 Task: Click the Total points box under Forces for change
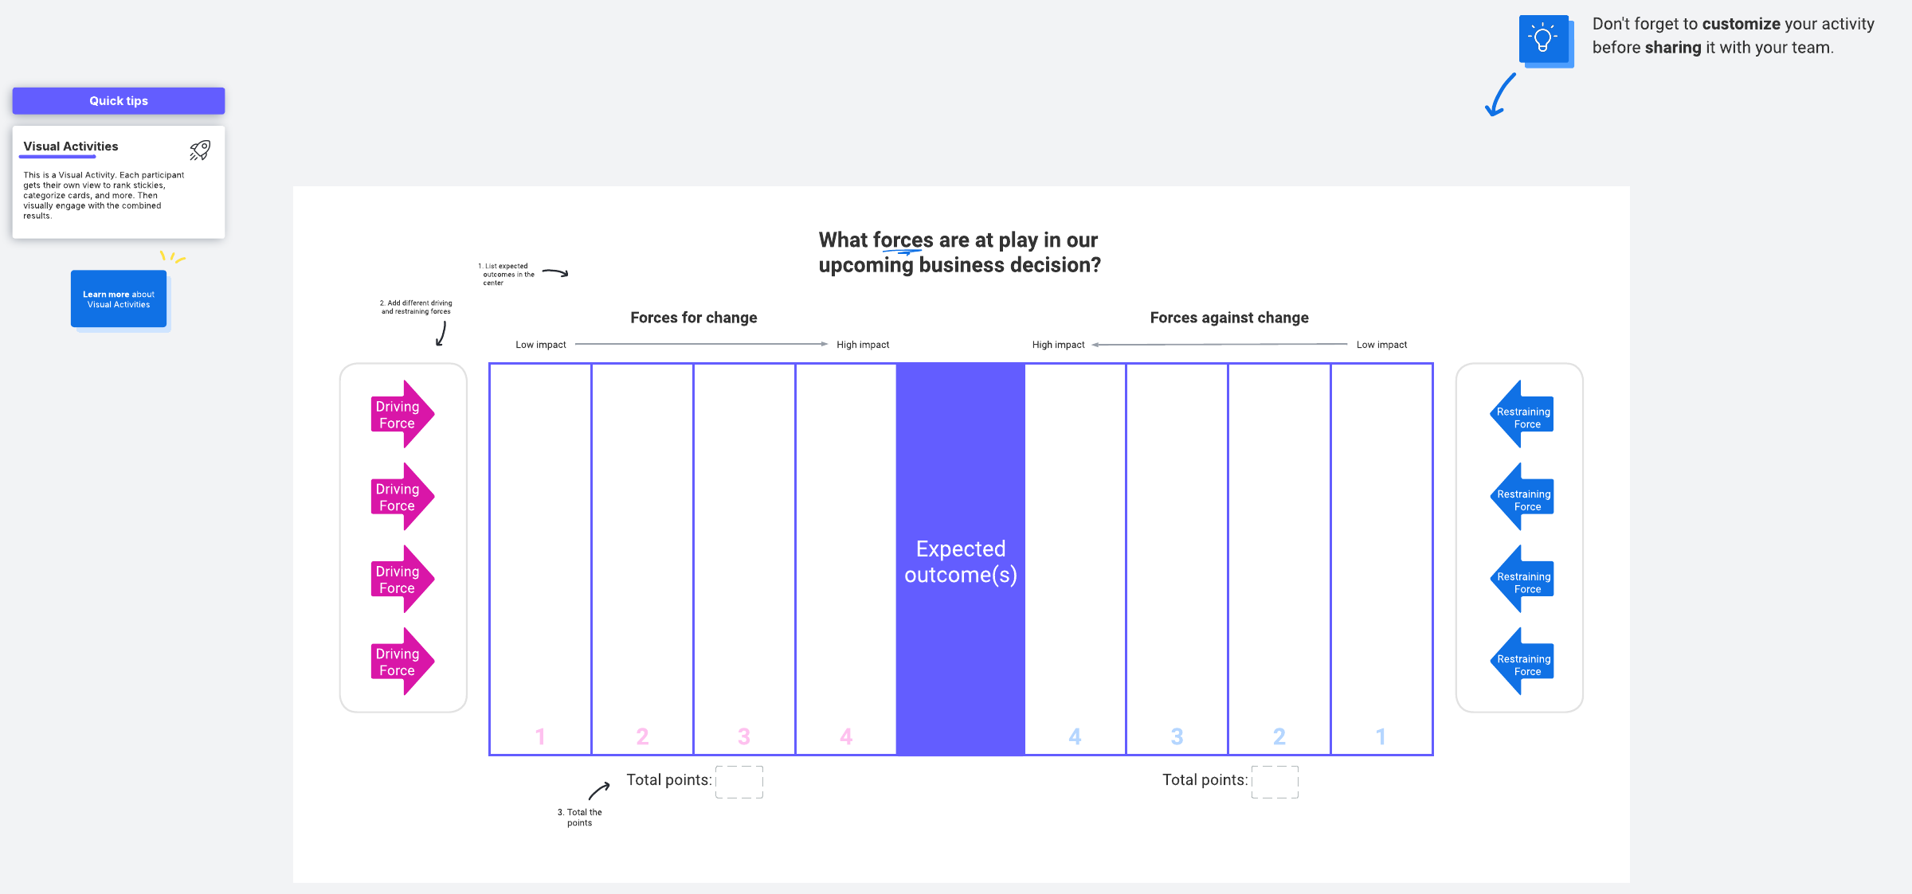coord(739,782)
